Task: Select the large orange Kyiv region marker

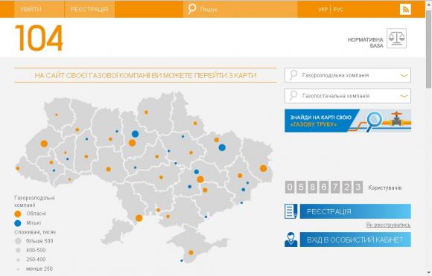Action: [132, 143]
